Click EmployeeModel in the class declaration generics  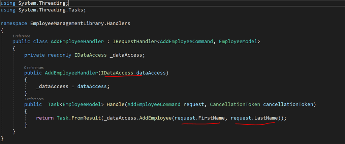click(238, 41)
